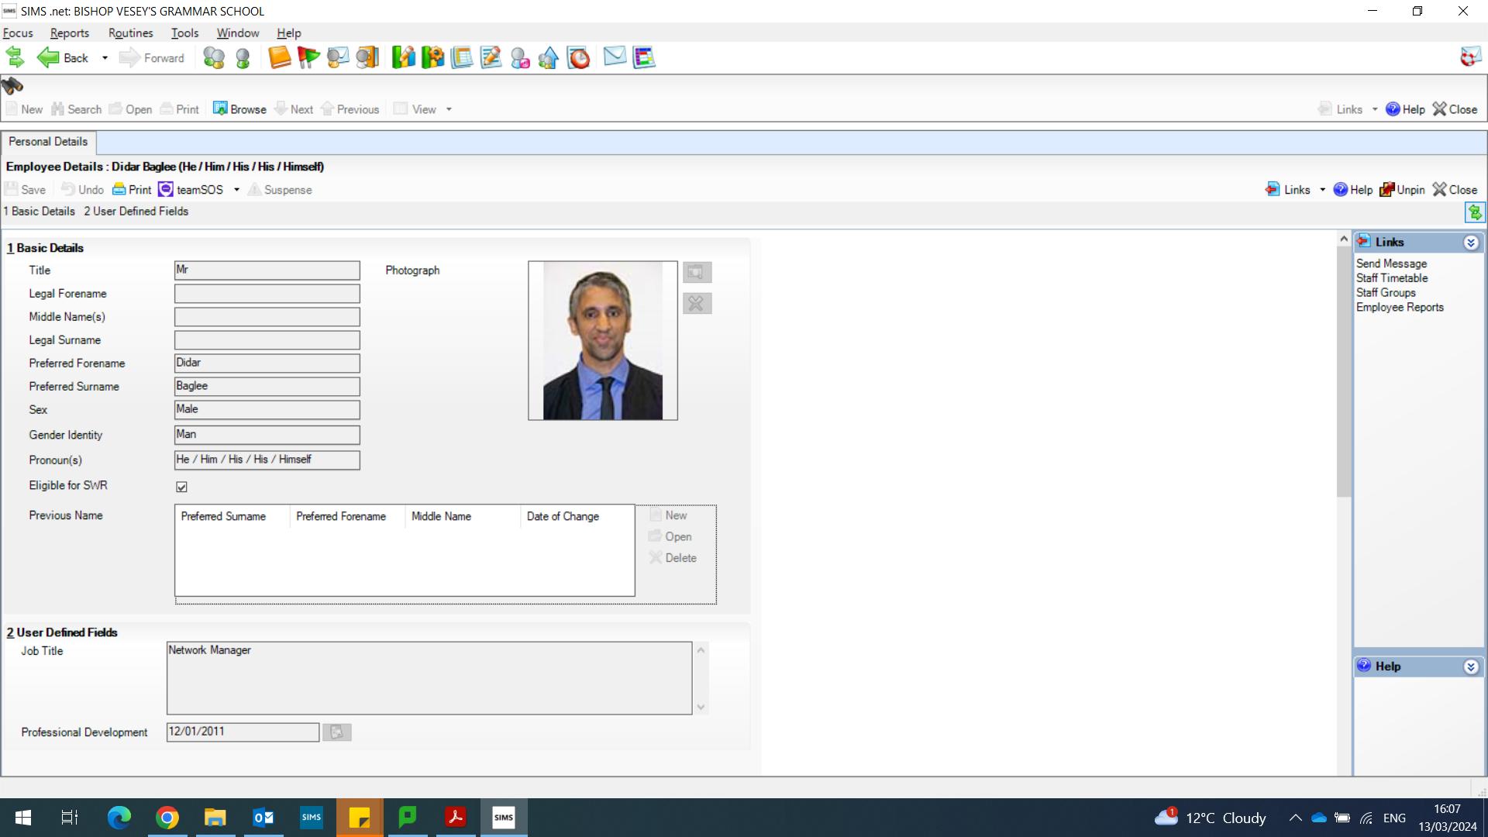Click the envelope message toolbar icon
Viewport: 1488px width, 837px height.
pyautogui.click(x=615, y=57)
